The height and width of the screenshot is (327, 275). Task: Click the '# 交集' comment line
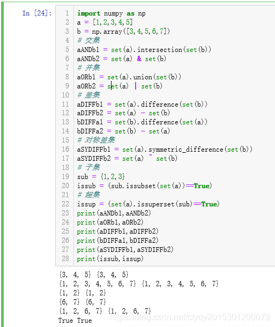pyautogui.click(x=88, y=40)
